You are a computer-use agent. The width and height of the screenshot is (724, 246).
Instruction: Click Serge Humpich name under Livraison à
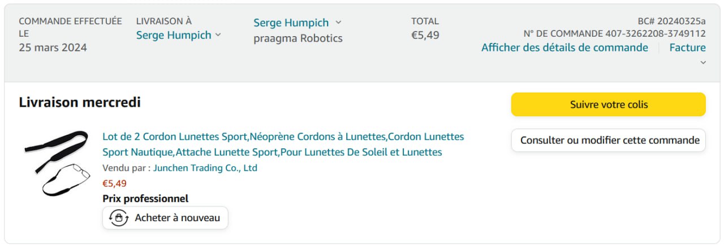[x=173, y=35]
